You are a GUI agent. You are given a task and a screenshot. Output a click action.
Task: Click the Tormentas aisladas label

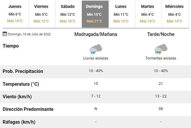click(x=161, y=58)
